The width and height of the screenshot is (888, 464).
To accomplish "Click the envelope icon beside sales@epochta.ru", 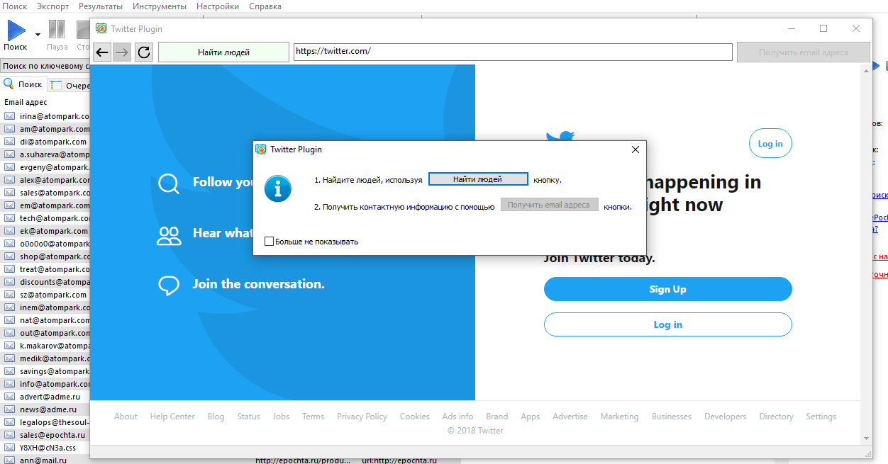I will coord(10,435).
